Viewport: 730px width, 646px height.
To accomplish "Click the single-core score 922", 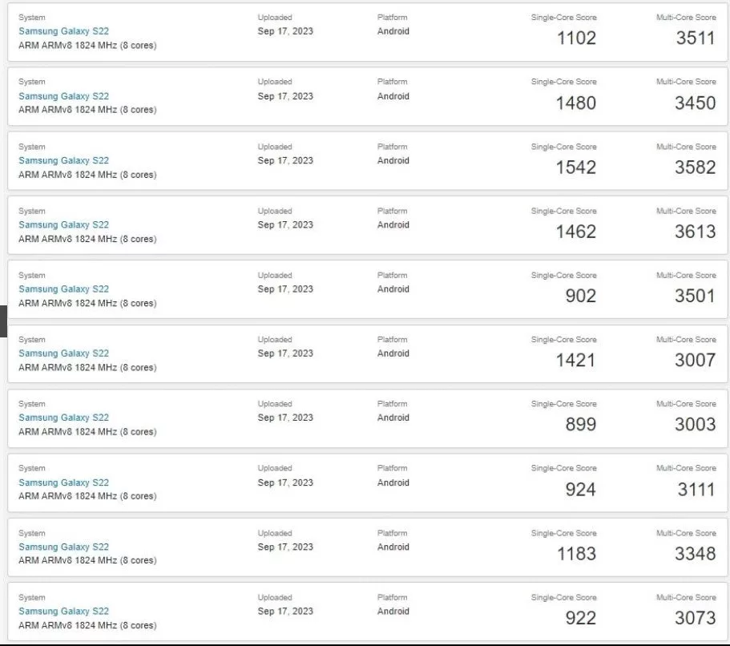I will pos(580,618).
